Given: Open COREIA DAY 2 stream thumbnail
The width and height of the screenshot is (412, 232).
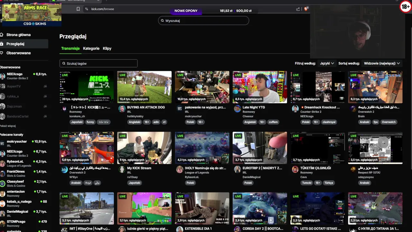Looking at the screenshot, I should 260,208.
